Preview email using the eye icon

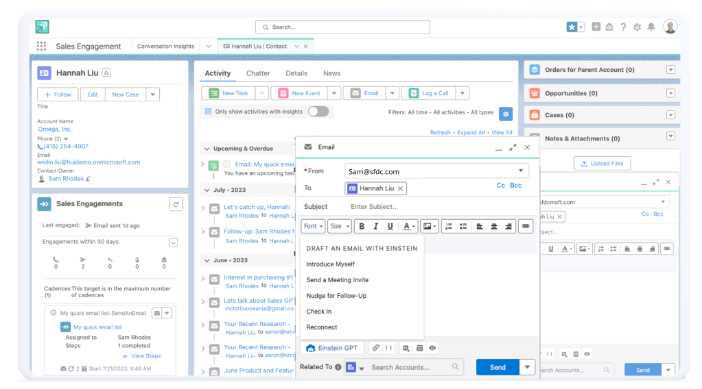(432, 348)
